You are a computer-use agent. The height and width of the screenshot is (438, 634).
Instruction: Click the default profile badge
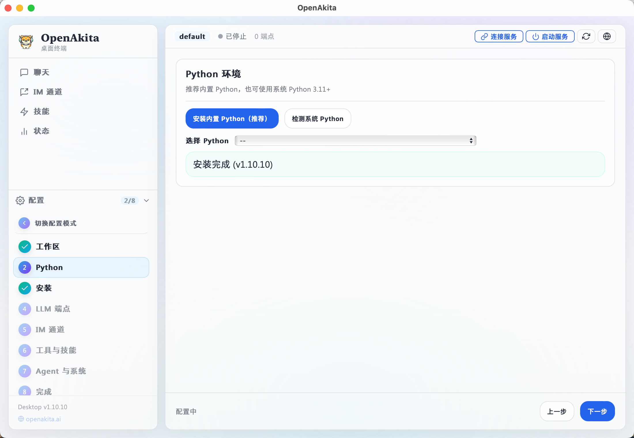[x=192, y=36]
